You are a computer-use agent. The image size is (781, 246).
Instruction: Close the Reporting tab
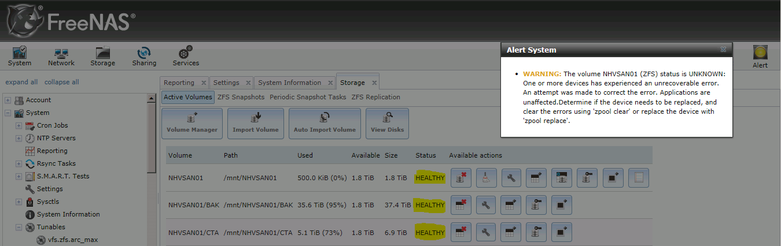[x=203, y=83]
